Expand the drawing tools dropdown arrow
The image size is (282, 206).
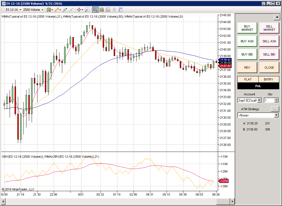tap(60, 10)
